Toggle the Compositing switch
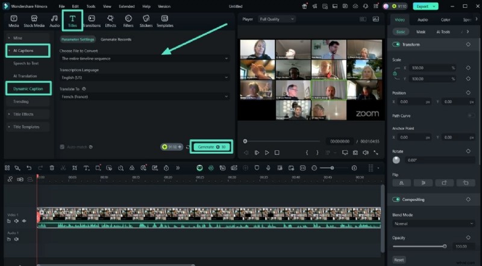Screen dimensions: 482x266 [396, 200]
